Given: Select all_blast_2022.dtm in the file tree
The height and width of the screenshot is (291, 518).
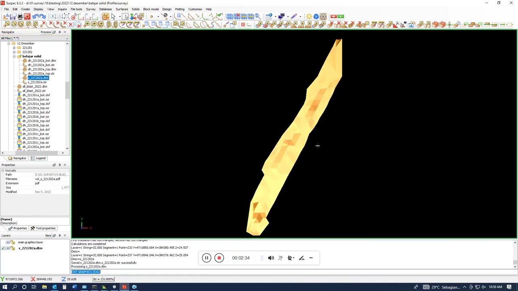Looking at the screenshot, I should pyautogui.click(x=34, y=86).
